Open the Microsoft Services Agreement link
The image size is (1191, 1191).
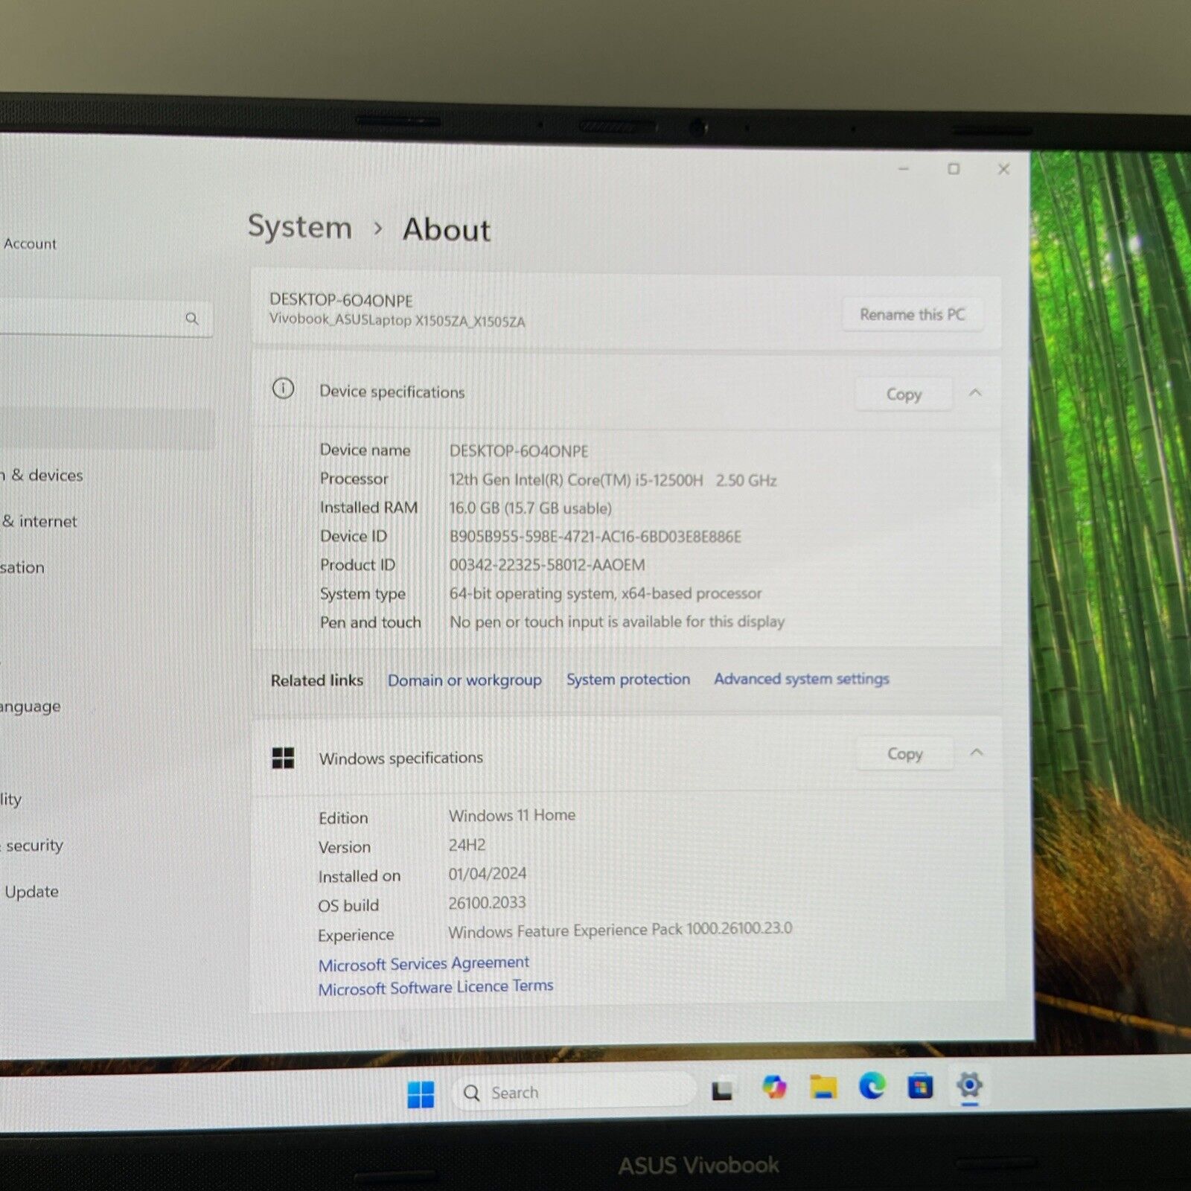(x=424, y=964)
